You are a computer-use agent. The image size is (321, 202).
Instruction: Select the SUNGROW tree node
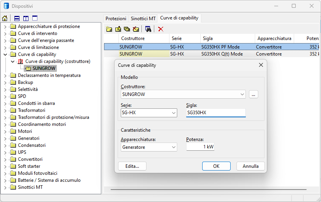tap(44, 68)
